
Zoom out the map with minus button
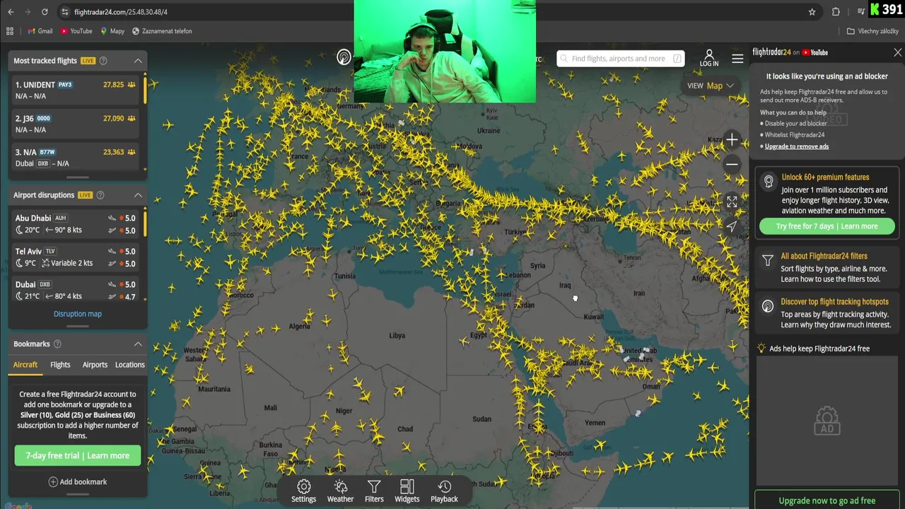pyautogui.click(x=732, y=164)
